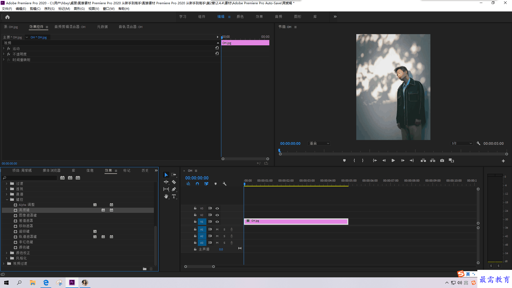Expand the 颜色校正 folder

(7, 253)
